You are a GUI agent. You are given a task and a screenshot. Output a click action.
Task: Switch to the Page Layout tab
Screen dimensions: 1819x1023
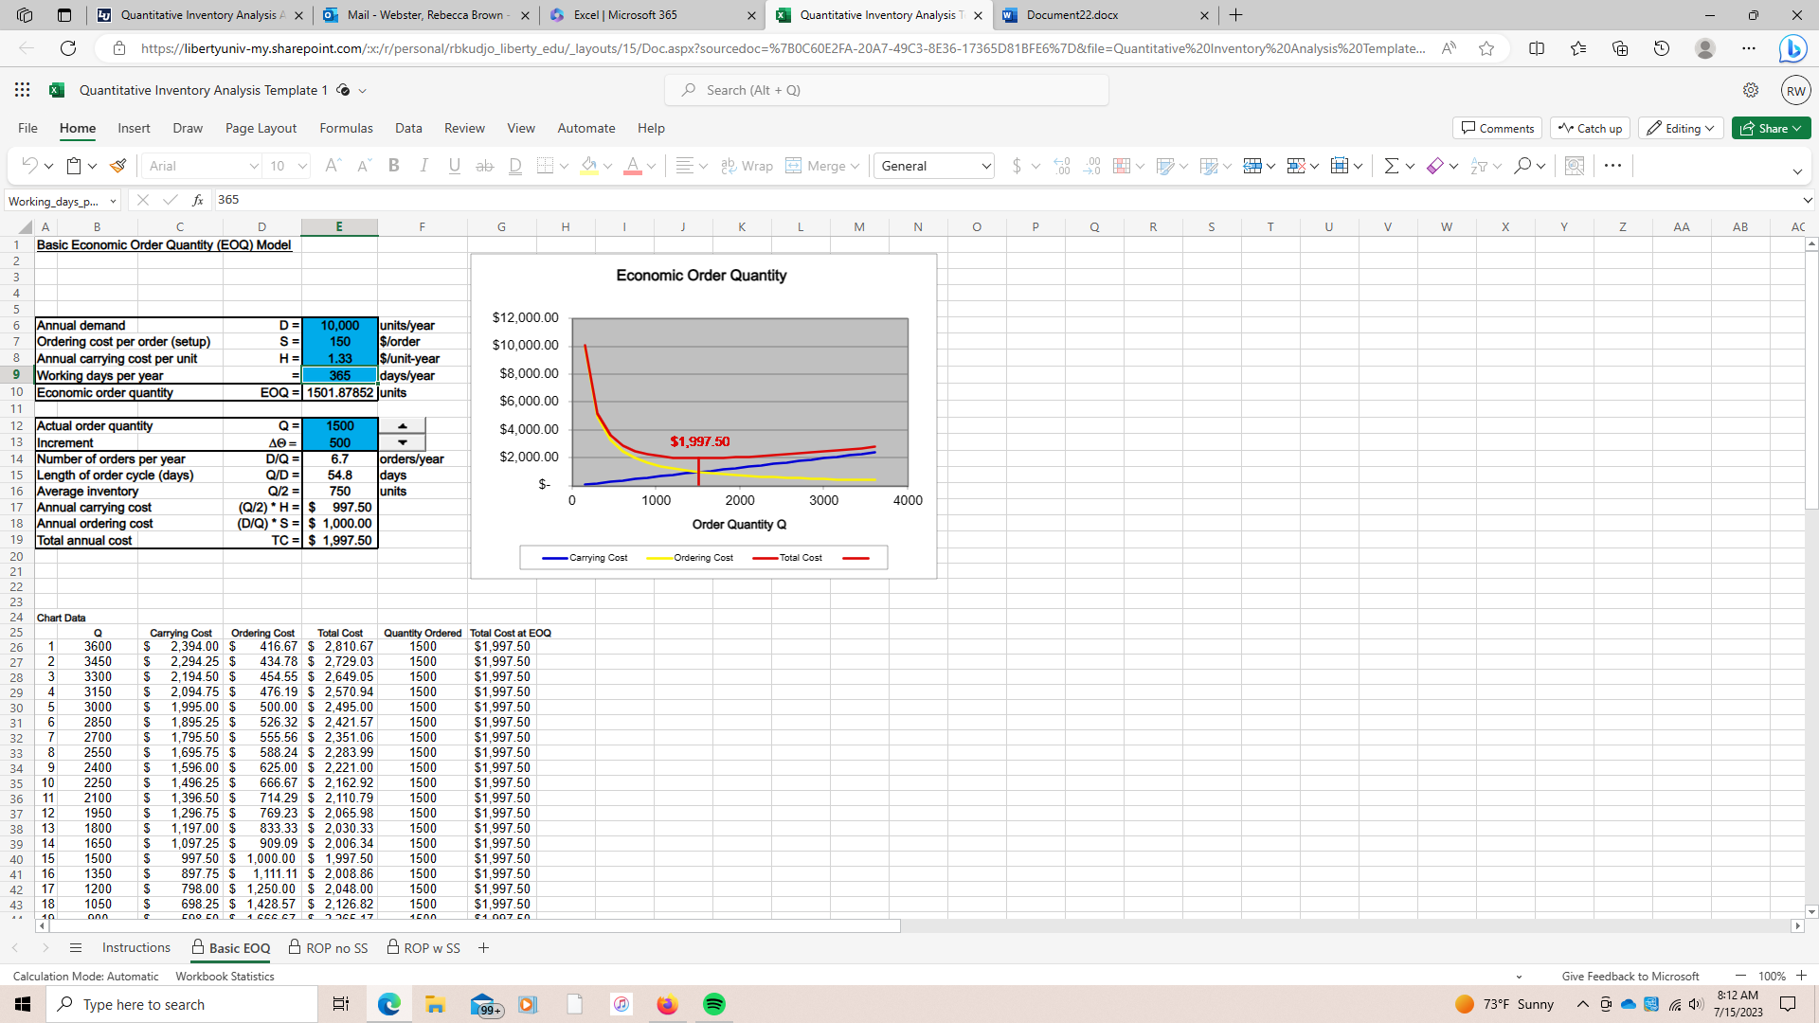click(x=261, y=128)
